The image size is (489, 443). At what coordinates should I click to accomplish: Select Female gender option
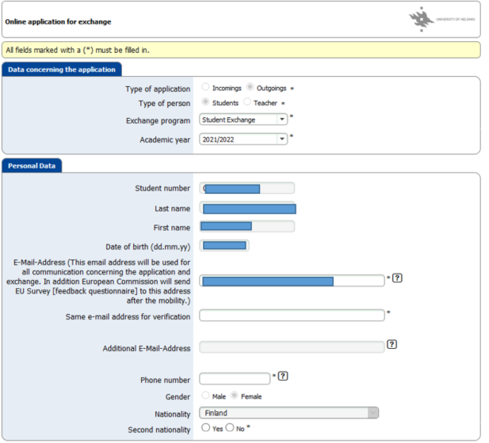point(235,396)
